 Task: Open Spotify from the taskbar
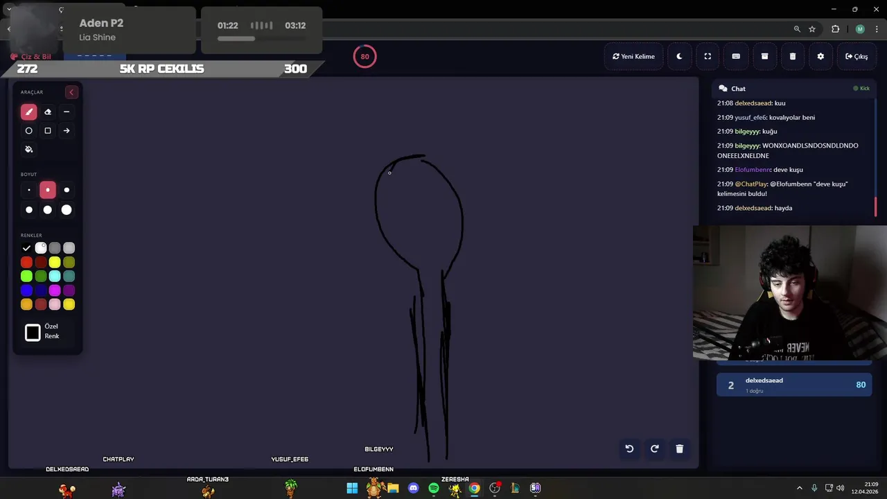point(434,488)
